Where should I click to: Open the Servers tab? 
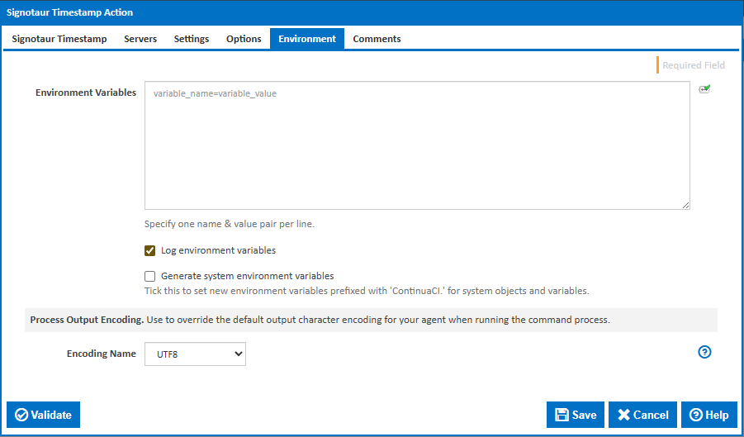pyautogui.click(x=140, y=39)
